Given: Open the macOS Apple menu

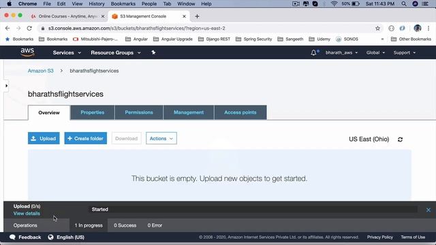Looking at the screenshot, I should [x=9, y=4].
